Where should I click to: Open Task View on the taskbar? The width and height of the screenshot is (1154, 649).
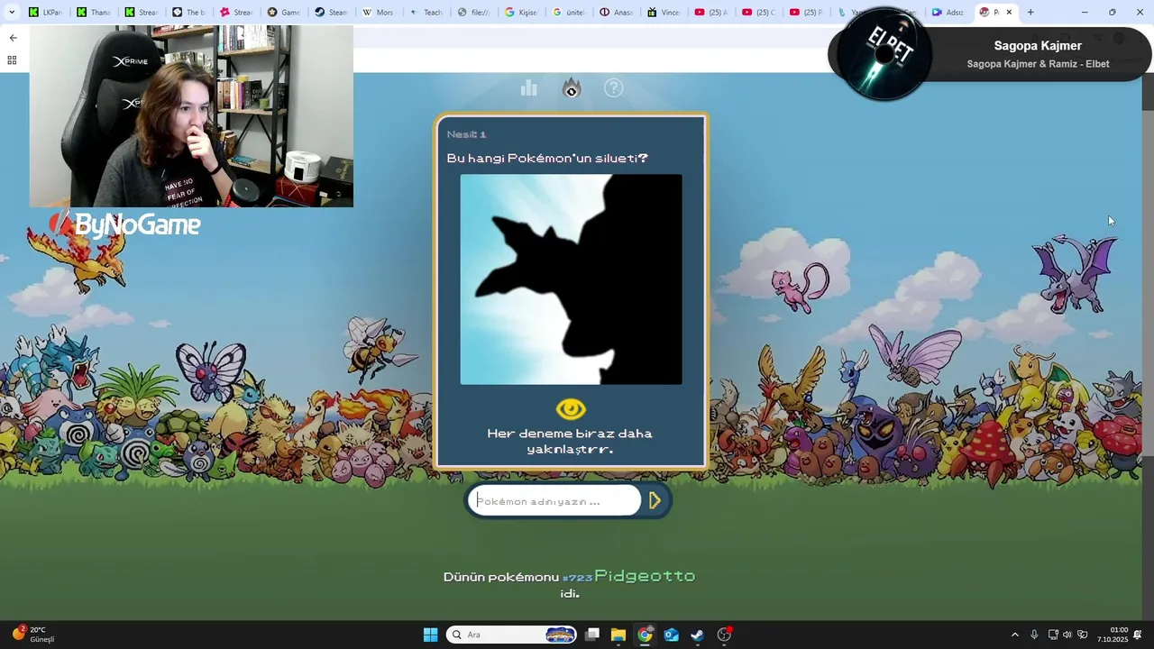(x=592, y=635)
